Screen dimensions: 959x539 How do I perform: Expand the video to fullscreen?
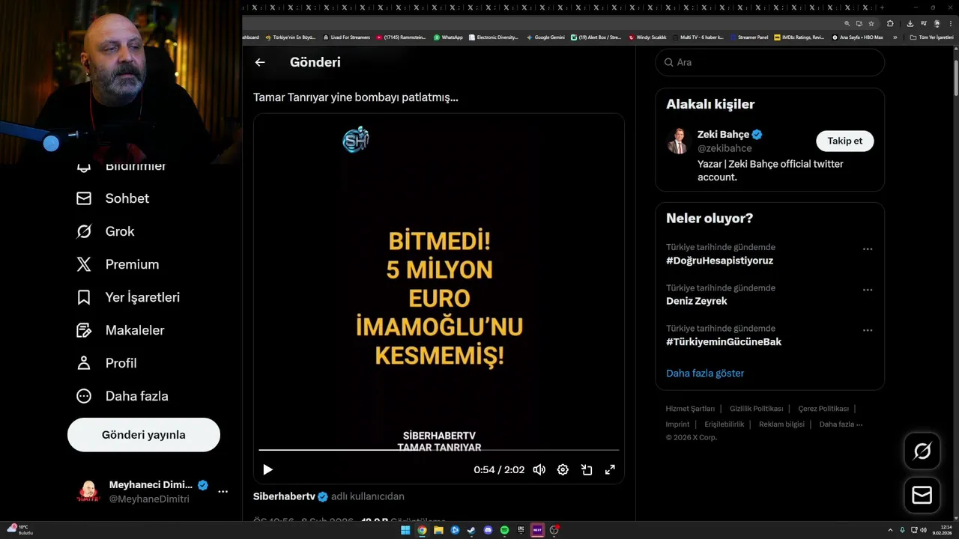click(x=610, y=469)
